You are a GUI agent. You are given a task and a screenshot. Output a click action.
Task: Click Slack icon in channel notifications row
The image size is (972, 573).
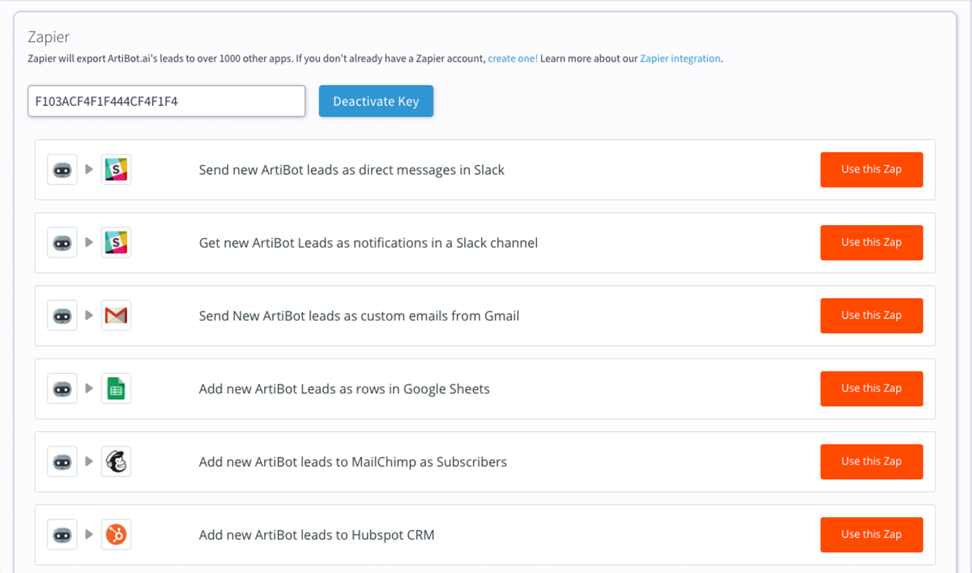click(116, 243)
